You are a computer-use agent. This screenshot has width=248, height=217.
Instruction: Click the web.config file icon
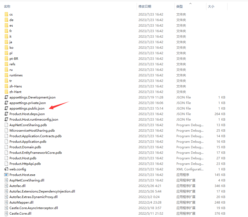click(6, 169)
